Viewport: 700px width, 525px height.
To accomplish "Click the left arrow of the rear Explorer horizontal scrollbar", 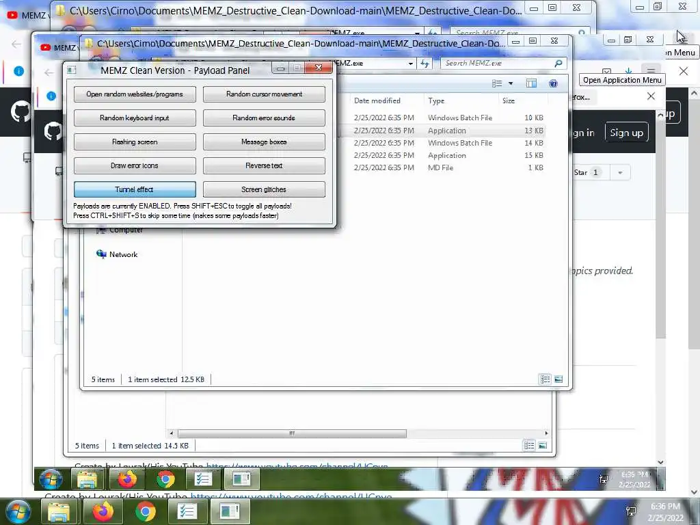I will click(x=172, y=433).
